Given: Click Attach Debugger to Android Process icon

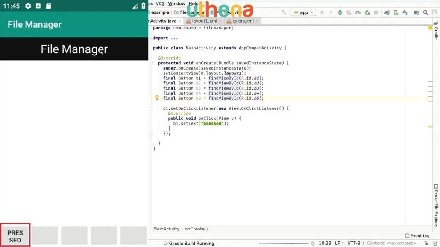Looking at the screenshot, I should coord(367,12).
